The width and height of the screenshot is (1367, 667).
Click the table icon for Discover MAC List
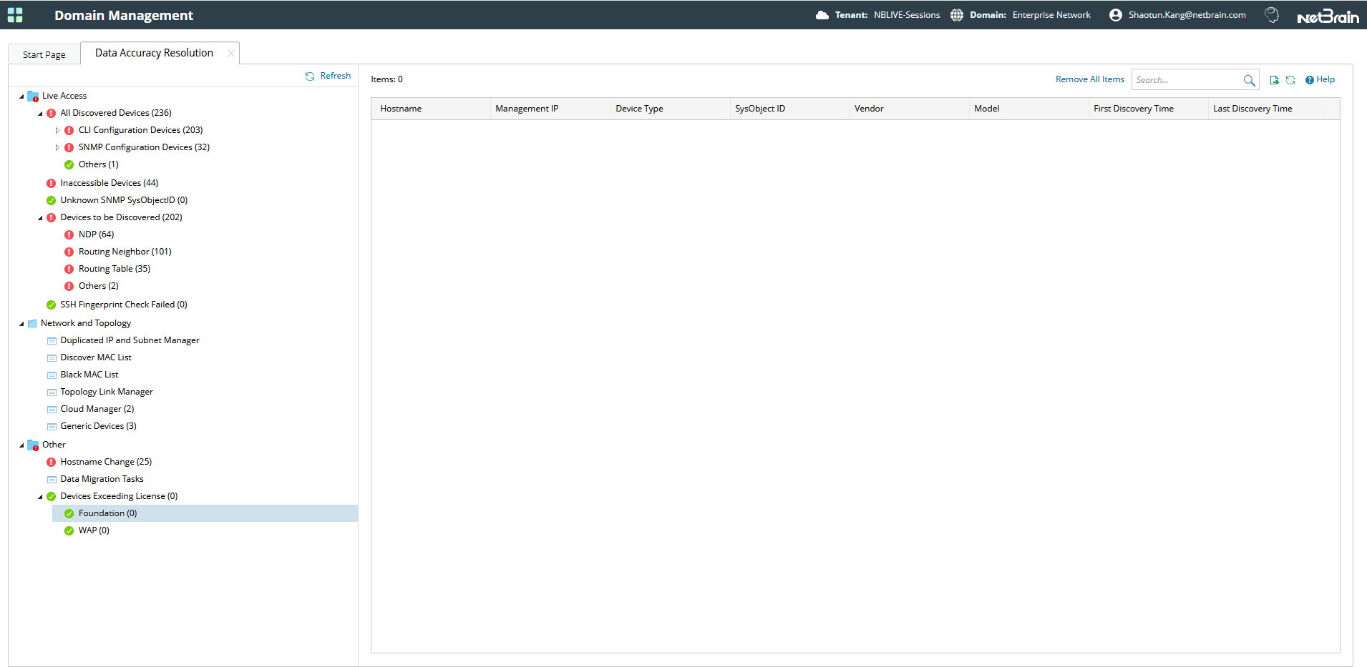[52, 358]
